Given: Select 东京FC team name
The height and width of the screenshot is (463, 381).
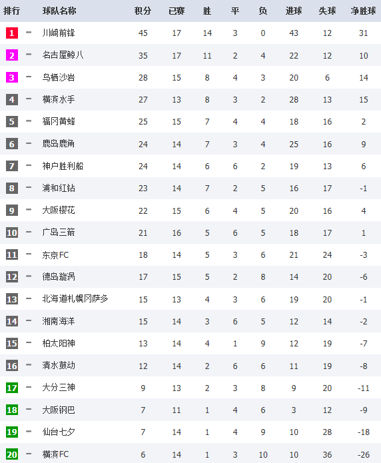Looking at the screenshot, I should click(55, 255).
